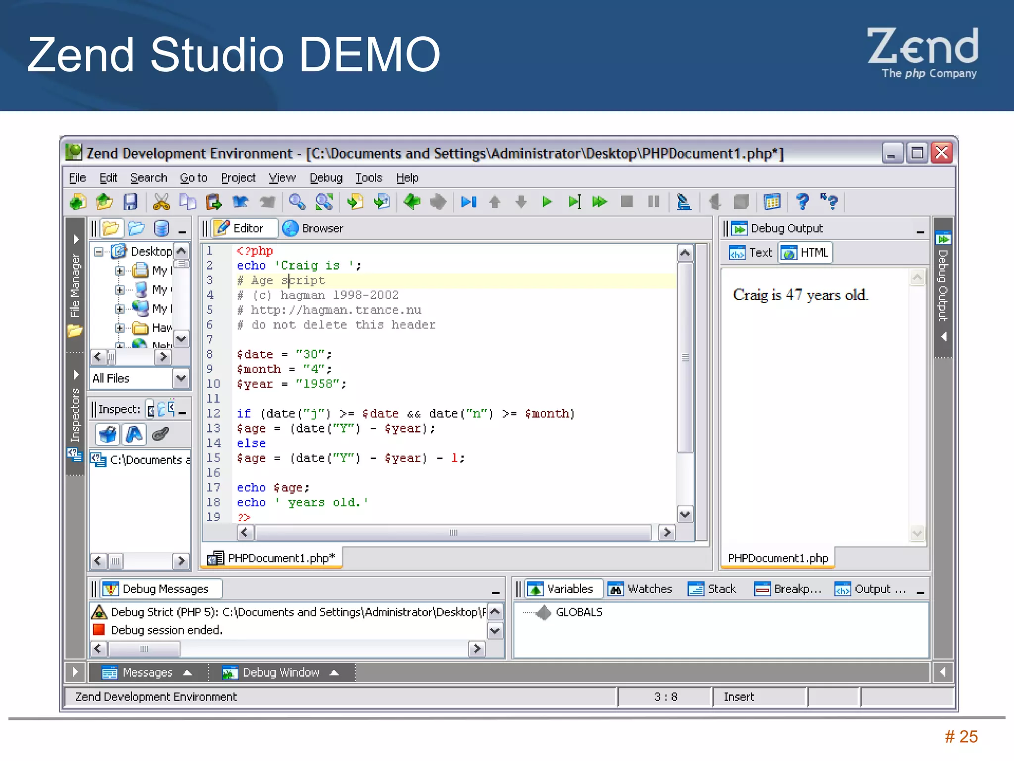Click the C:\Documents item in Inspect list

pos(141,460)
